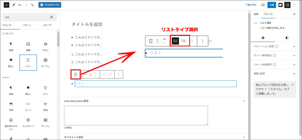Insert the カラム block
The height and width of the screenshot is (140, 302).
coord(45,46)
